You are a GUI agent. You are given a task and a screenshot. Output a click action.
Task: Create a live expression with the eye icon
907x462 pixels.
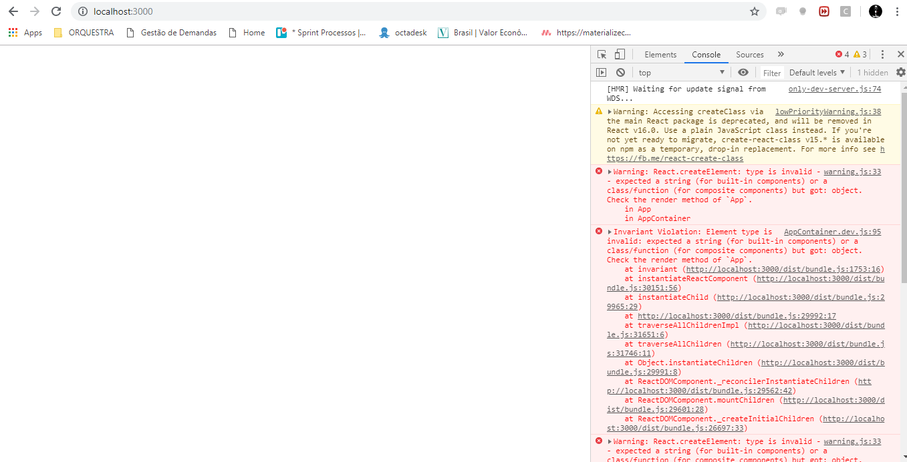(x=743, y=72)
